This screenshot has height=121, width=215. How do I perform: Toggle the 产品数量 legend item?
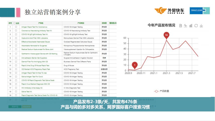click(x=162, y=91)
